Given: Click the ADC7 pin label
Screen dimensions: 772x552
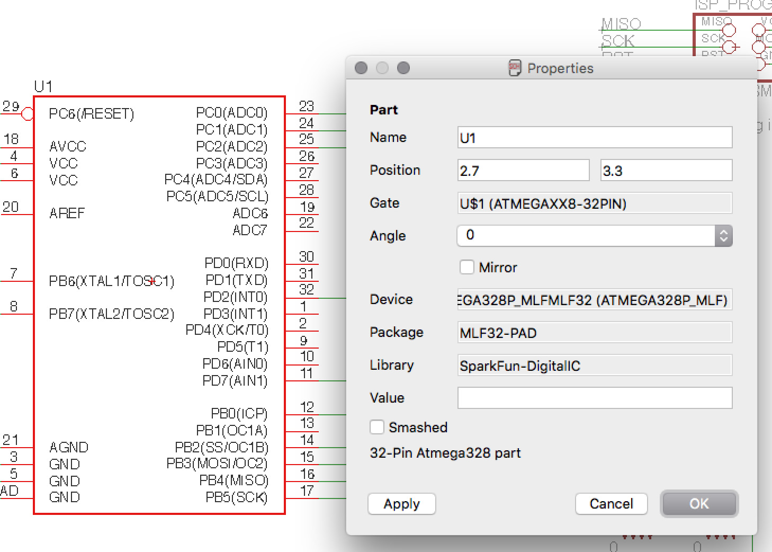Looking at the screenshot, I should pos(250,230).
